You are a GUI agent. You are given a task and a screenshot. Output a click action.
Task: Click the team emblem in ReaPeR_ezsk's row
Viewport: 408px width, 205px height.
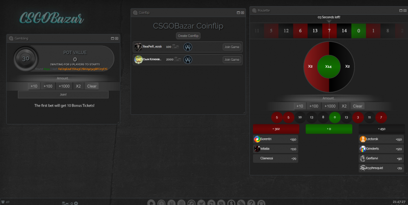[x=188, y=47]
